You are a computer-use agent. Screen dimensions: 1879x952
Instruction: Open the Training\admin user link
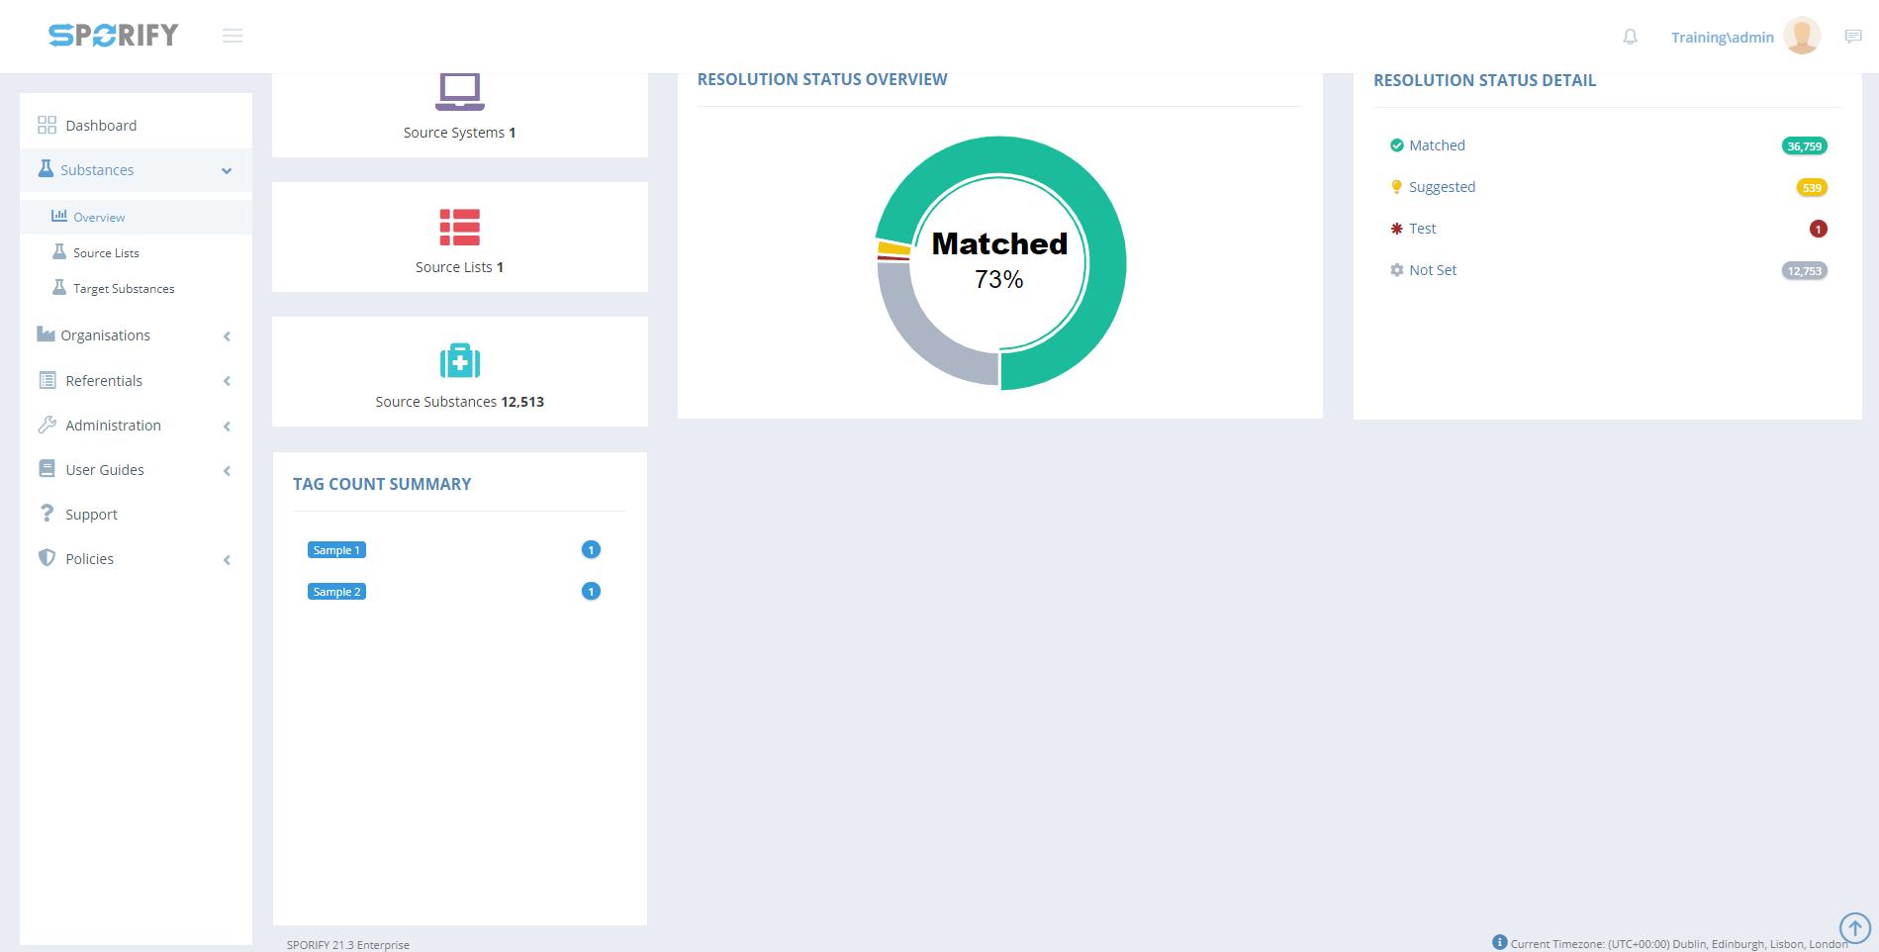pyautogui.click(x=1722, y=38)
